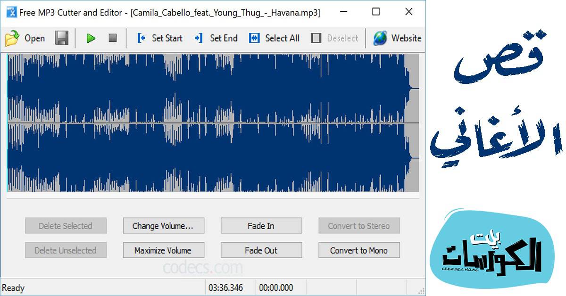Image resolution: width=566 pixels, height=296 pixels.
Task: Click the Set Start marker icon
Action: coord(141,38)
